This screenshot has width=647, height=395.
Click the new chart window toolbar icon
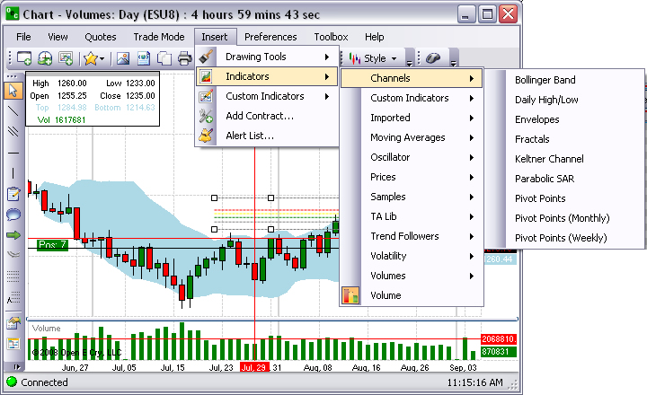pos(23,58)
